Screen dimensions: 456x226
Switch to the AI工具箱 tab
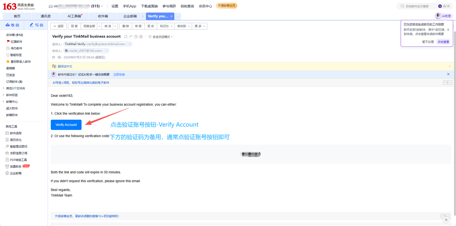coord(74,16)
